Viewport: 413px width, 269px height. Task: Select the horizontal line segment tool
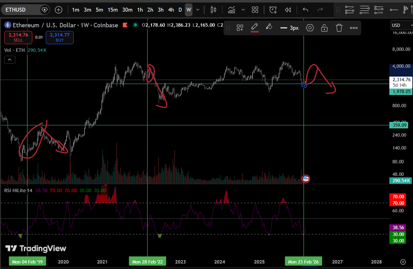click(x=394, y=10)
